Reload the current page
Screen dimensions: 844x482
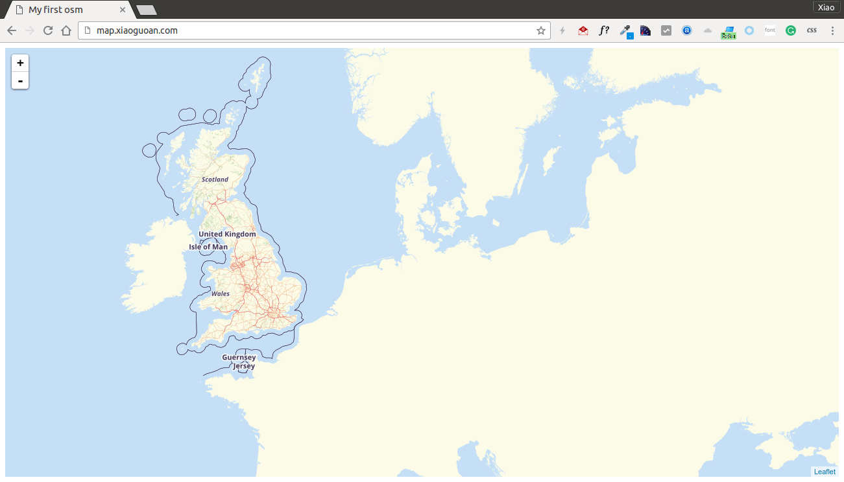click(48, 30)
